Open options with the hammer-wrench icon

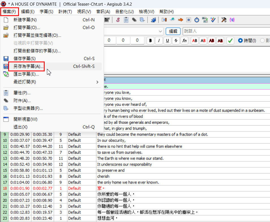tap(224, 20)
